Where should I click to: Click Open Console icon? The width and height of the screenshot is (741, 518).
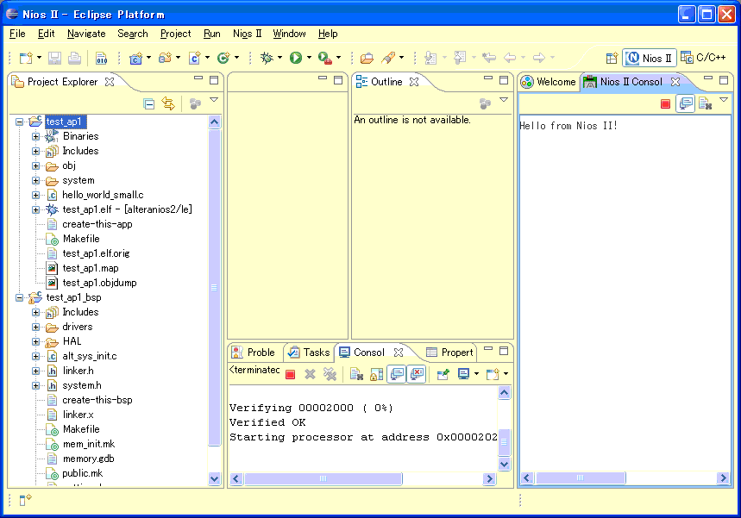click(x=493, y=374)
